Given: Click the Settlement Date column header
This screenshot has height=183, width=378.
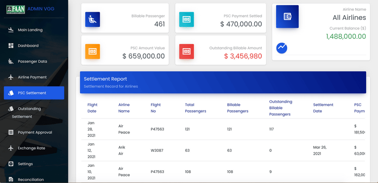Looking at the screenshot, I should pyautogui.click(x=323, y=108).
